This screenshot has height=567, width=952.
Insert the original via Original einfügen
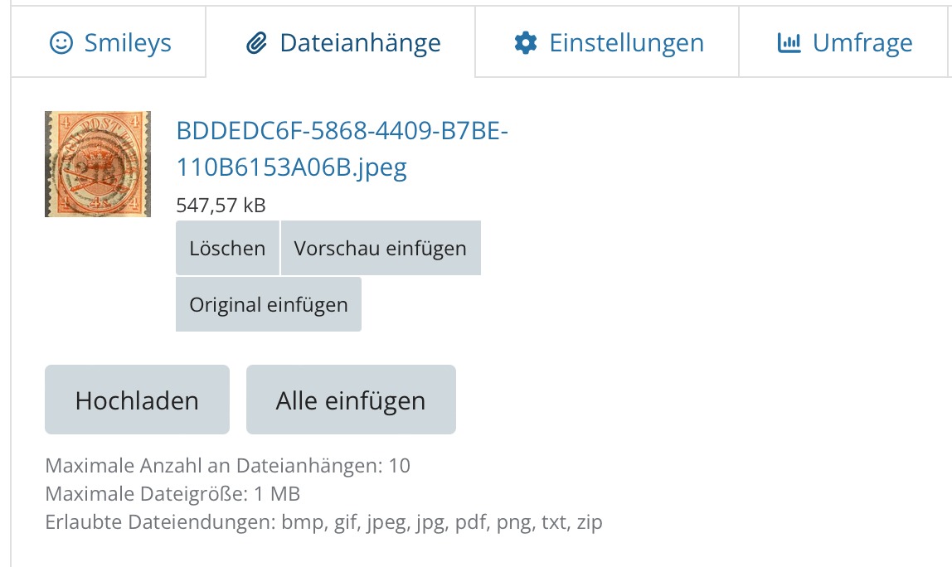(x=269, y=304)
